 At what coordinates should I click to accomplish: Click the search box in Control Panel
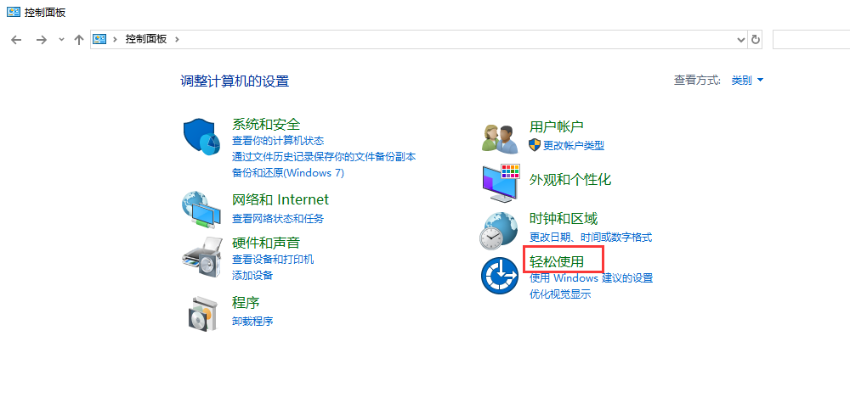click(810, 40)
